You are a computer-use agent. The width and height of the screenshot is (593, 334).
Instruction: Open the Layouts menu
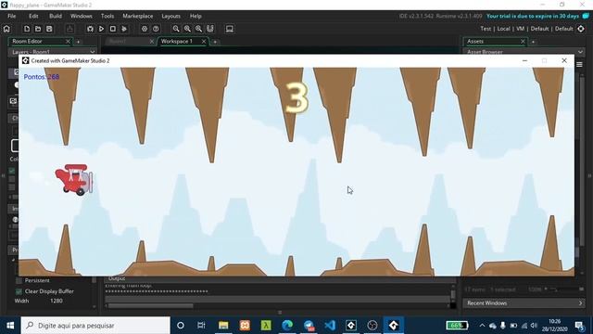[170, 16]
